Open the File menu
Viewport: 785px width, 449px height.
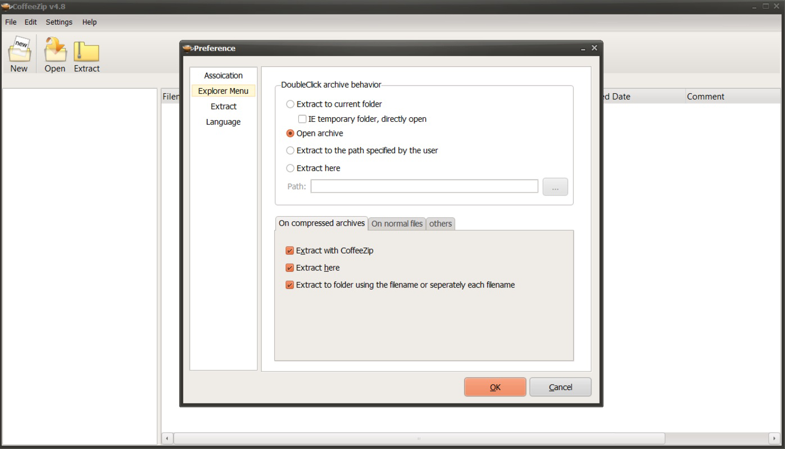click(x=11, y=22)
